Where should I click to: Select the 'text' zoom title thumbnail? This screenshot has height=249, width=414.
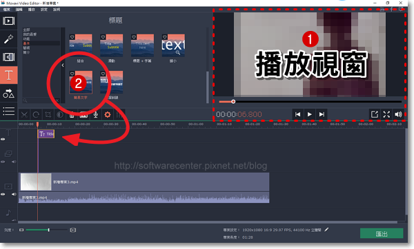[x=173, y=45]
